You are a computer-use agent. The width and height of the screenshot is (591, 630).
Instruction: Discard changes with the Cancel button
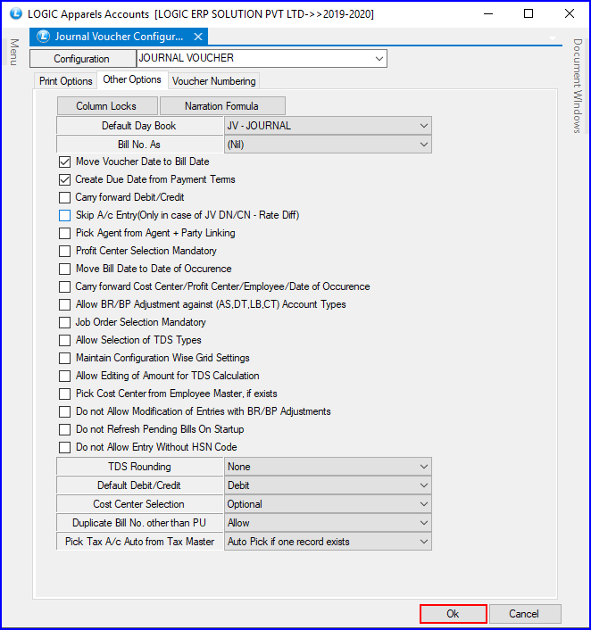(525, 614)
